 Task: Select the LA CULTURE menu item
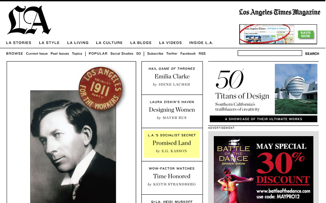[109, 42]
